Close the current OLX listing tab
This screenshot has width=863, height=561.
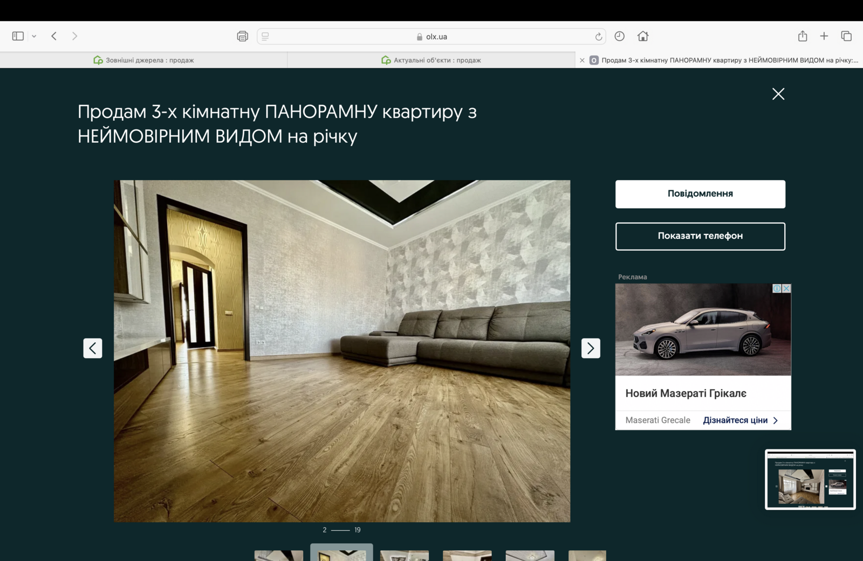[x=582, y=60]
